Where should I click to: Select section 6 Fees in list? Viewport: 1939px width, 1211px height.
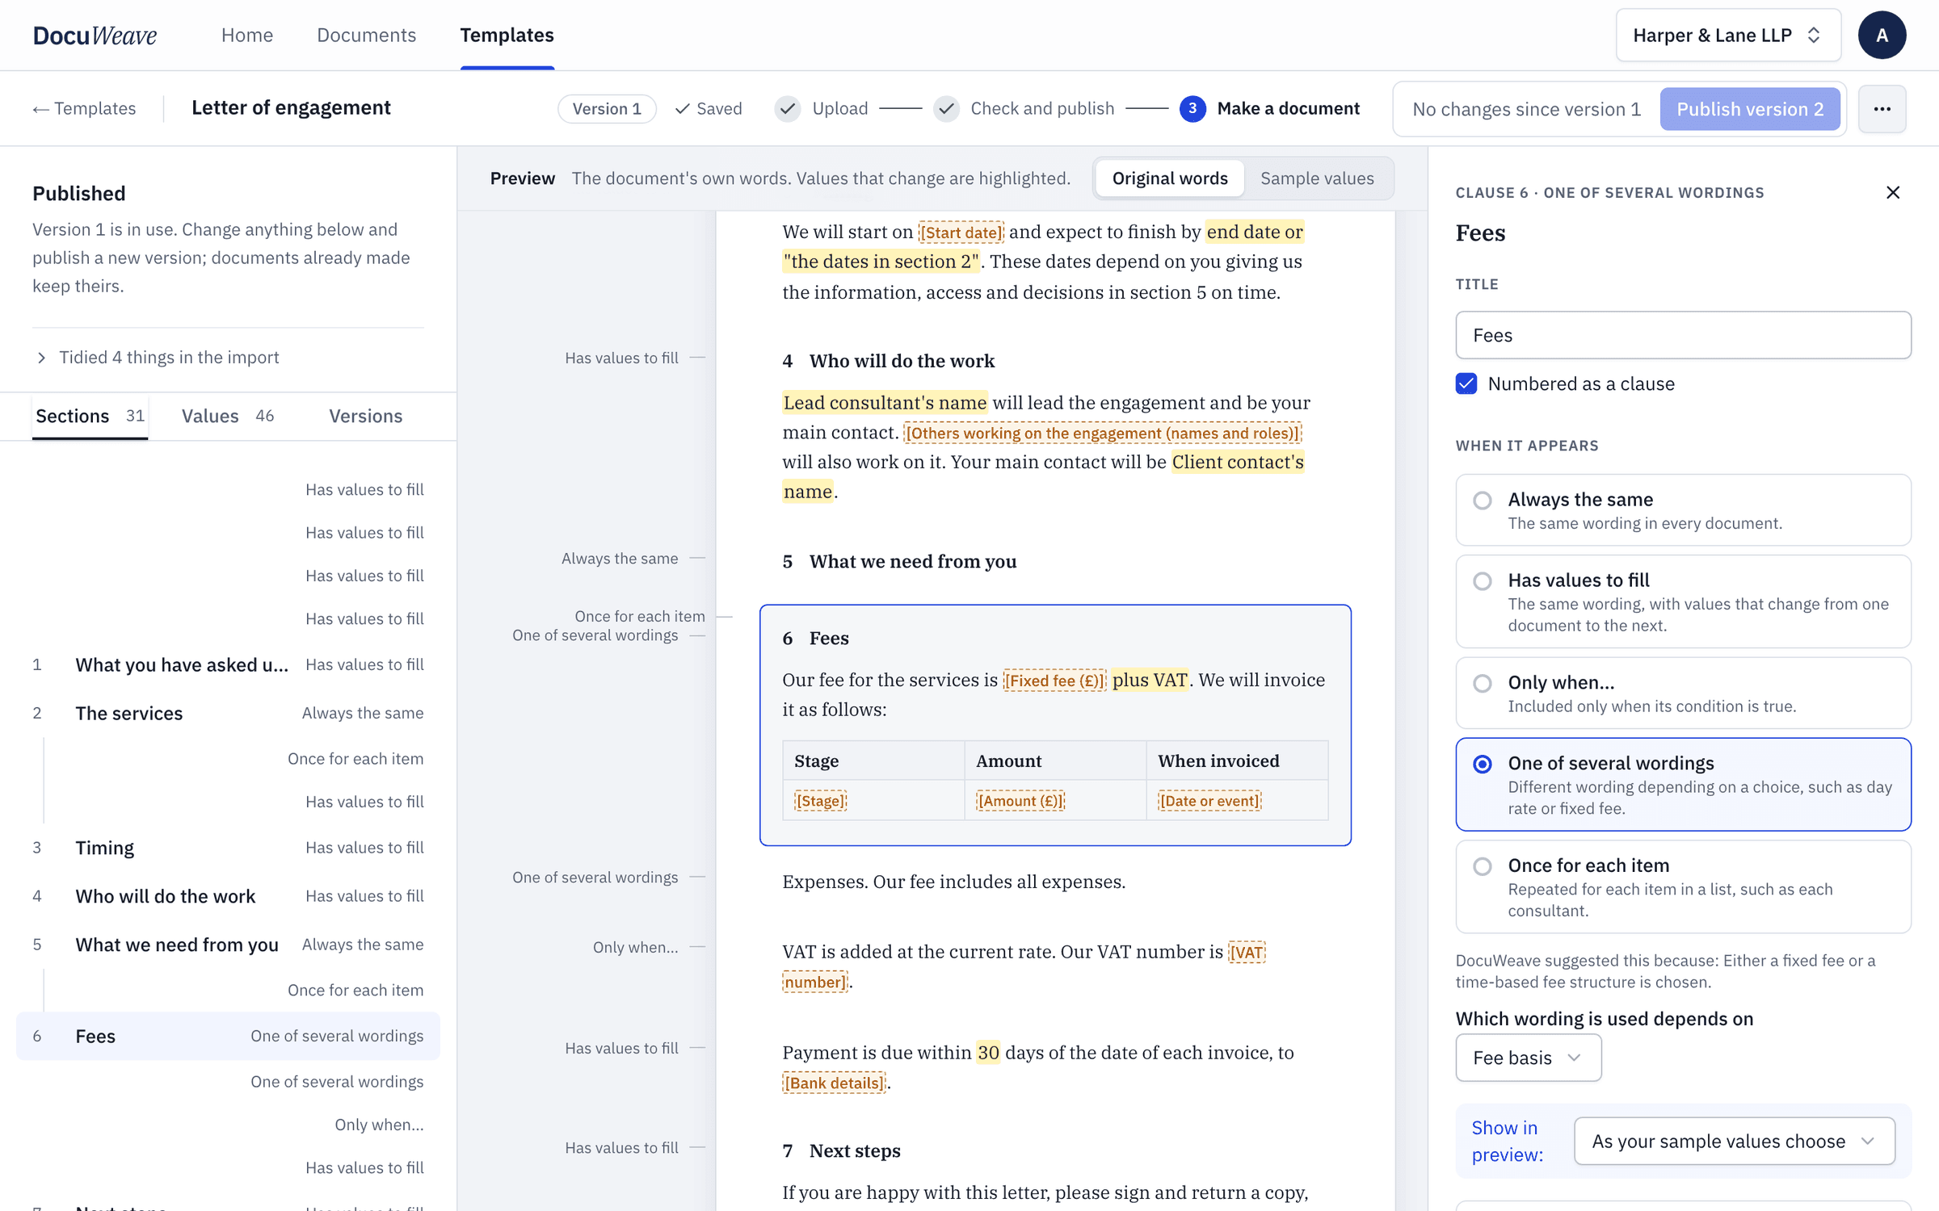pos(228,1036)
